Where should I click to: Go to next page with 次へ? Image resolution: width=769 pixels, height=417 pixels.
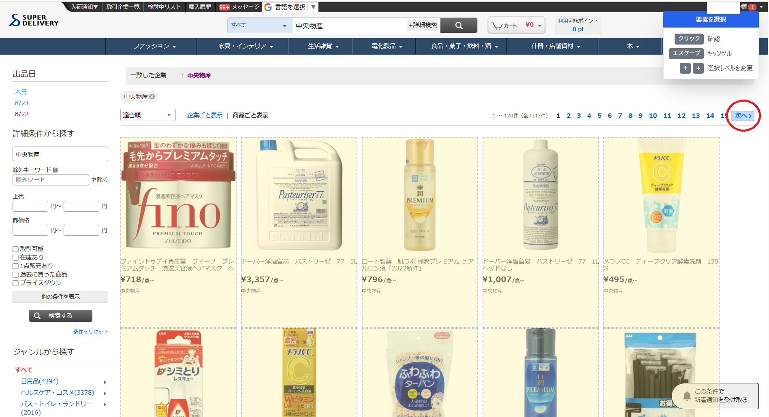click(743, 116)
